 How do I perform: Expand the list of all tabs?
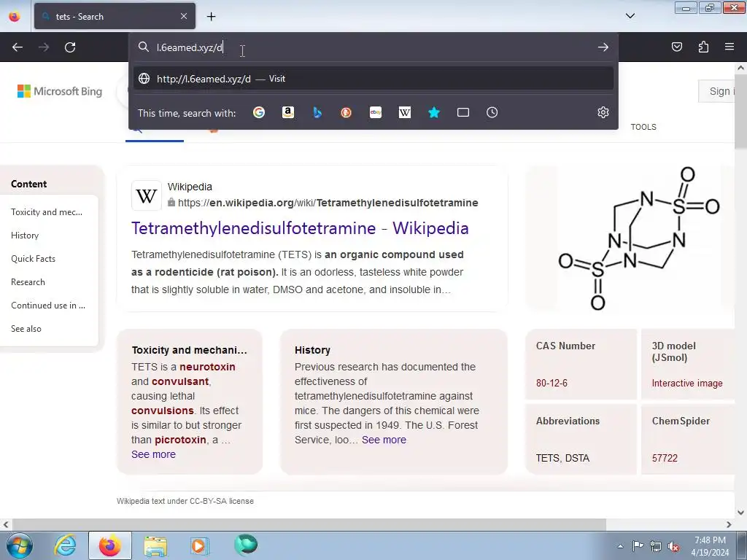[x=630, y=16]
